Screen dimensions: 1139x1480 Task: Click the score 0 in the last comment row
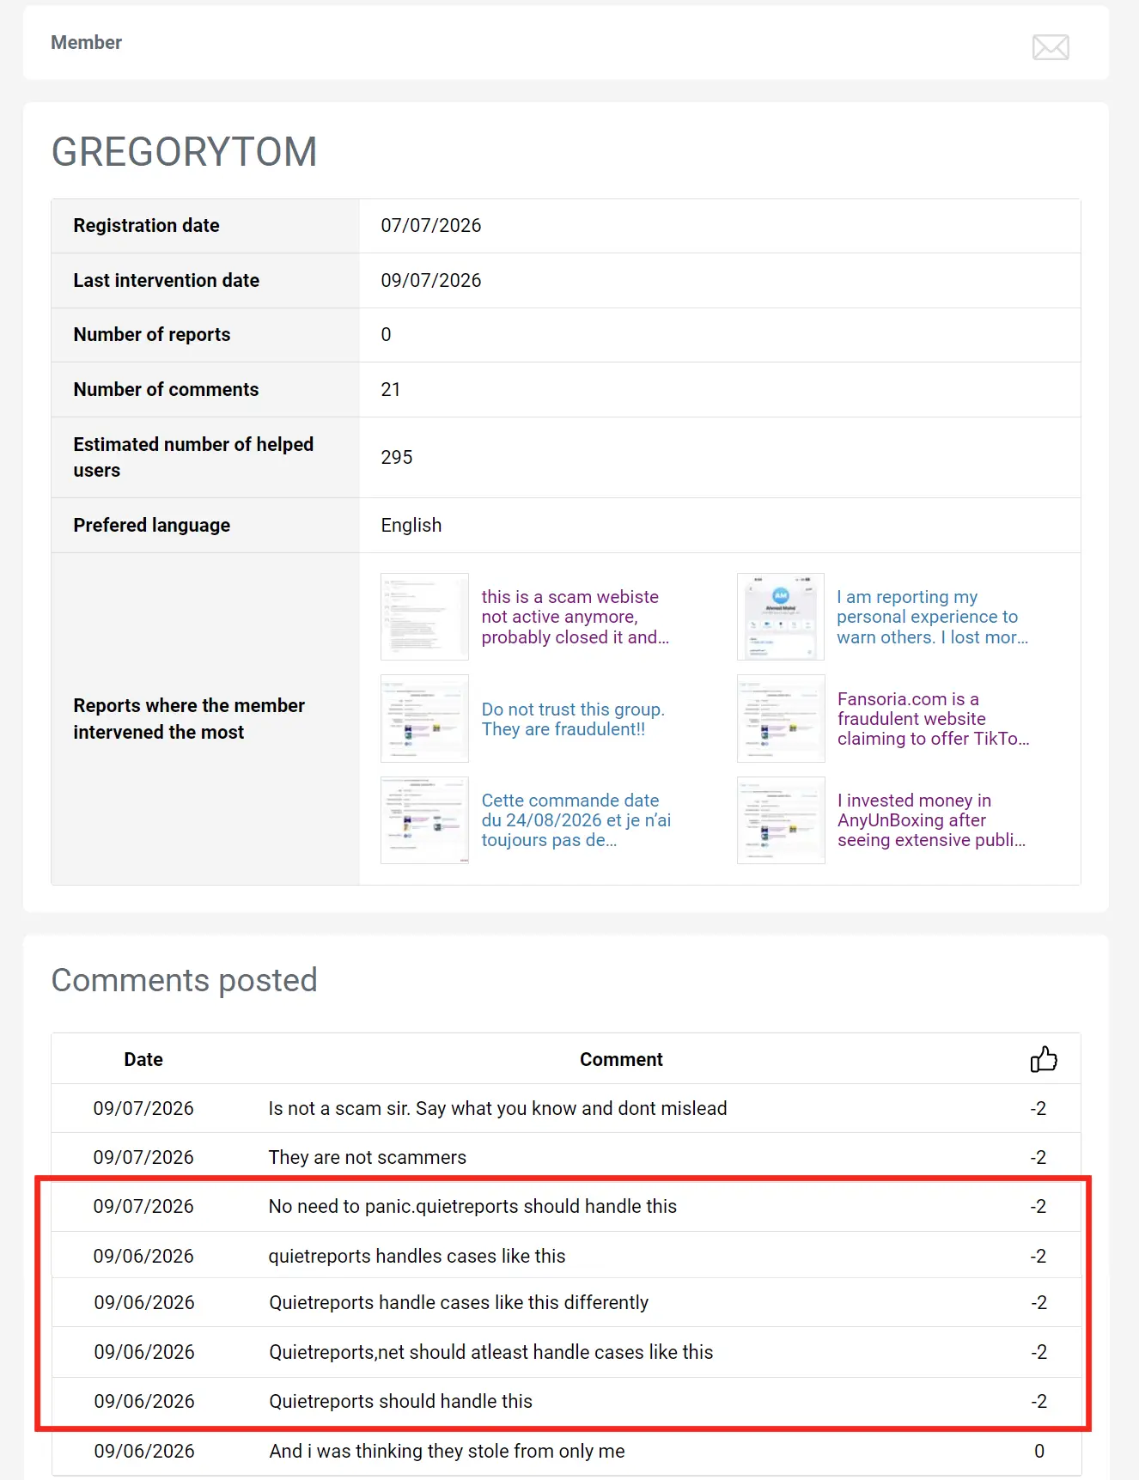click(1039, 1451)
